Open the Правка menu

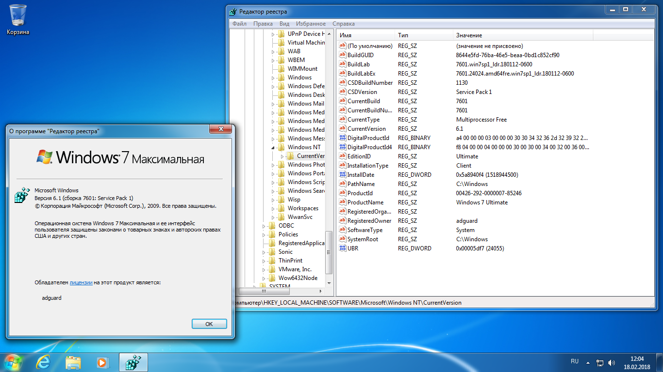[x=263, y=24]
